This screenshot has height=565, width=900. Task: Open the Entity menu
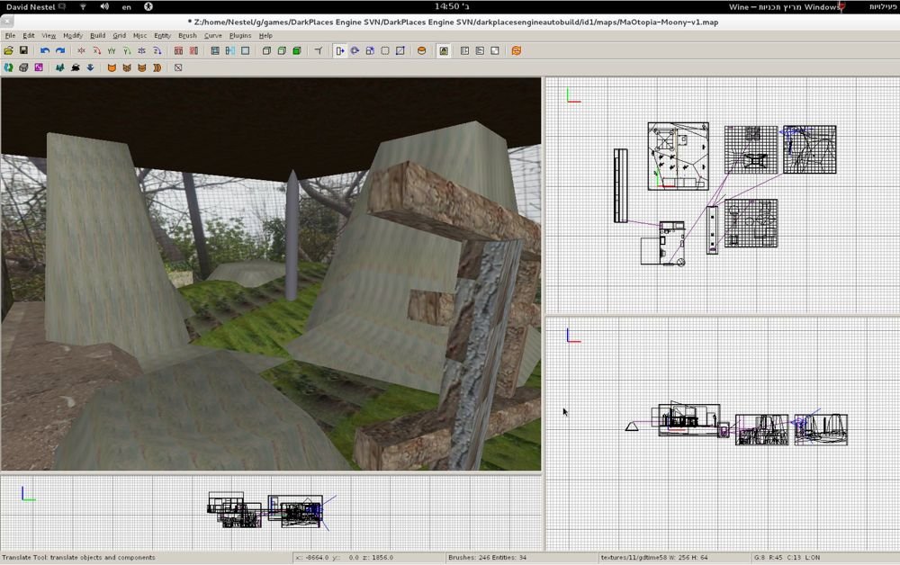[x=162, y=35]
